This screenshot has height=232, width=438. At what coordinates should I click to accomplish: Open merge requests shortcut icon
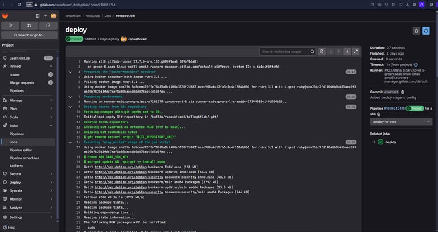(29, 26)
